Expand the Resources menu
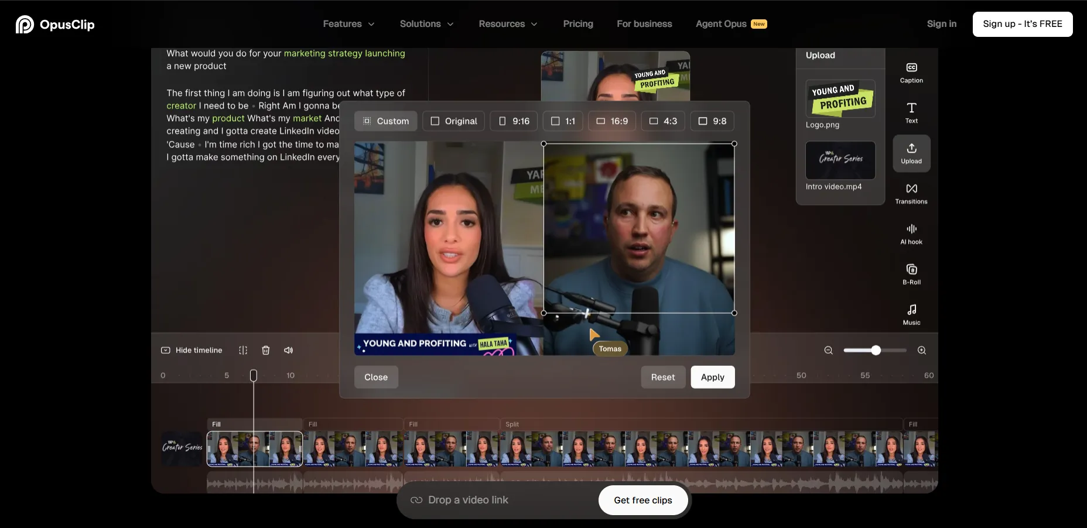 pos(508,24)
